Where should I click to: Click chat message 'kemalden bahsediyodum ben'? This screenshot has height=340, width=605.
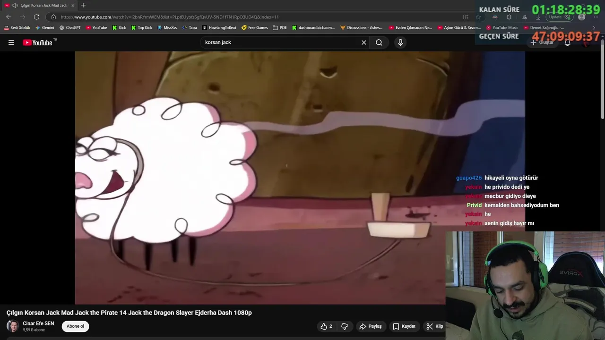tap(521, 205)
